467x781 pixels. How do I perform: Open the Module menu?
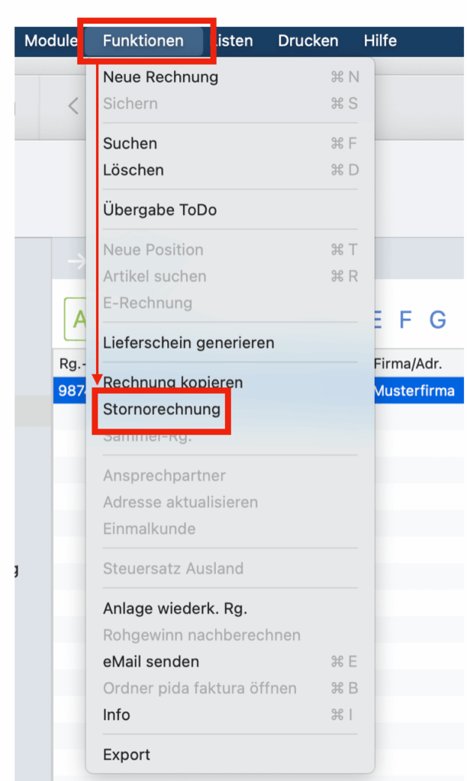tap(50, 40)
